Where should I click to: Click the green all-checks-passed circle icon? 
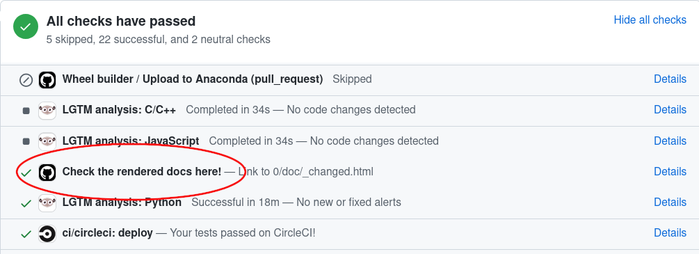tap(26, 26)
